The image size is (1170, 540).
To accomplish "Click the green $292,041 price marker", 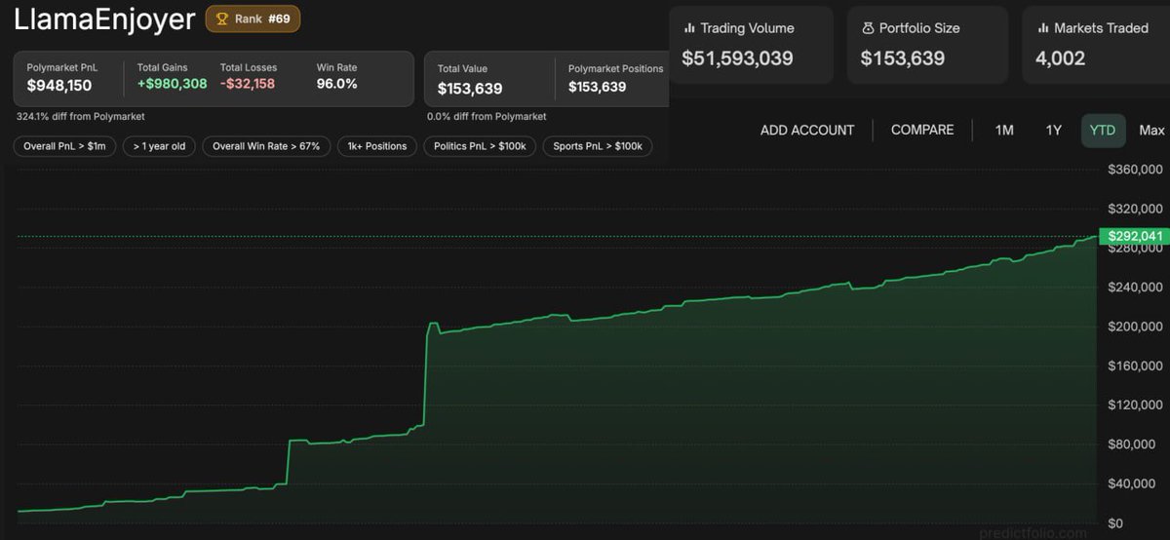I will (x=1134, y=236).
